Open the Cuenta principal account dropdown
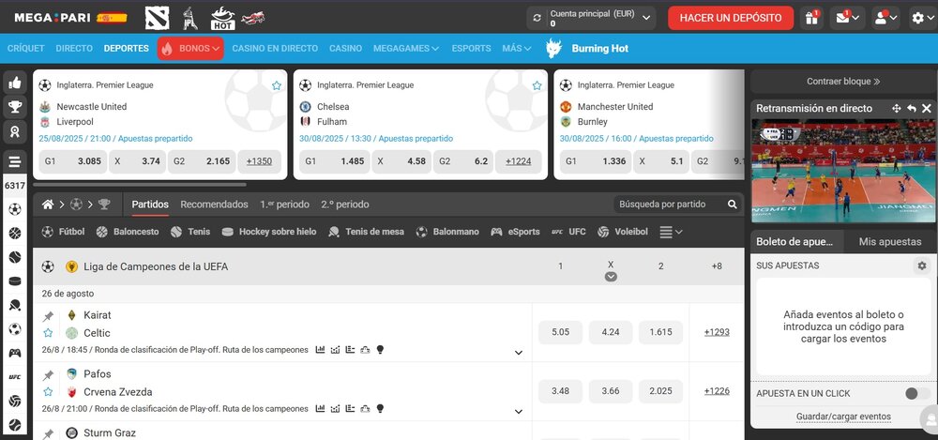 [x=592, y=18]
